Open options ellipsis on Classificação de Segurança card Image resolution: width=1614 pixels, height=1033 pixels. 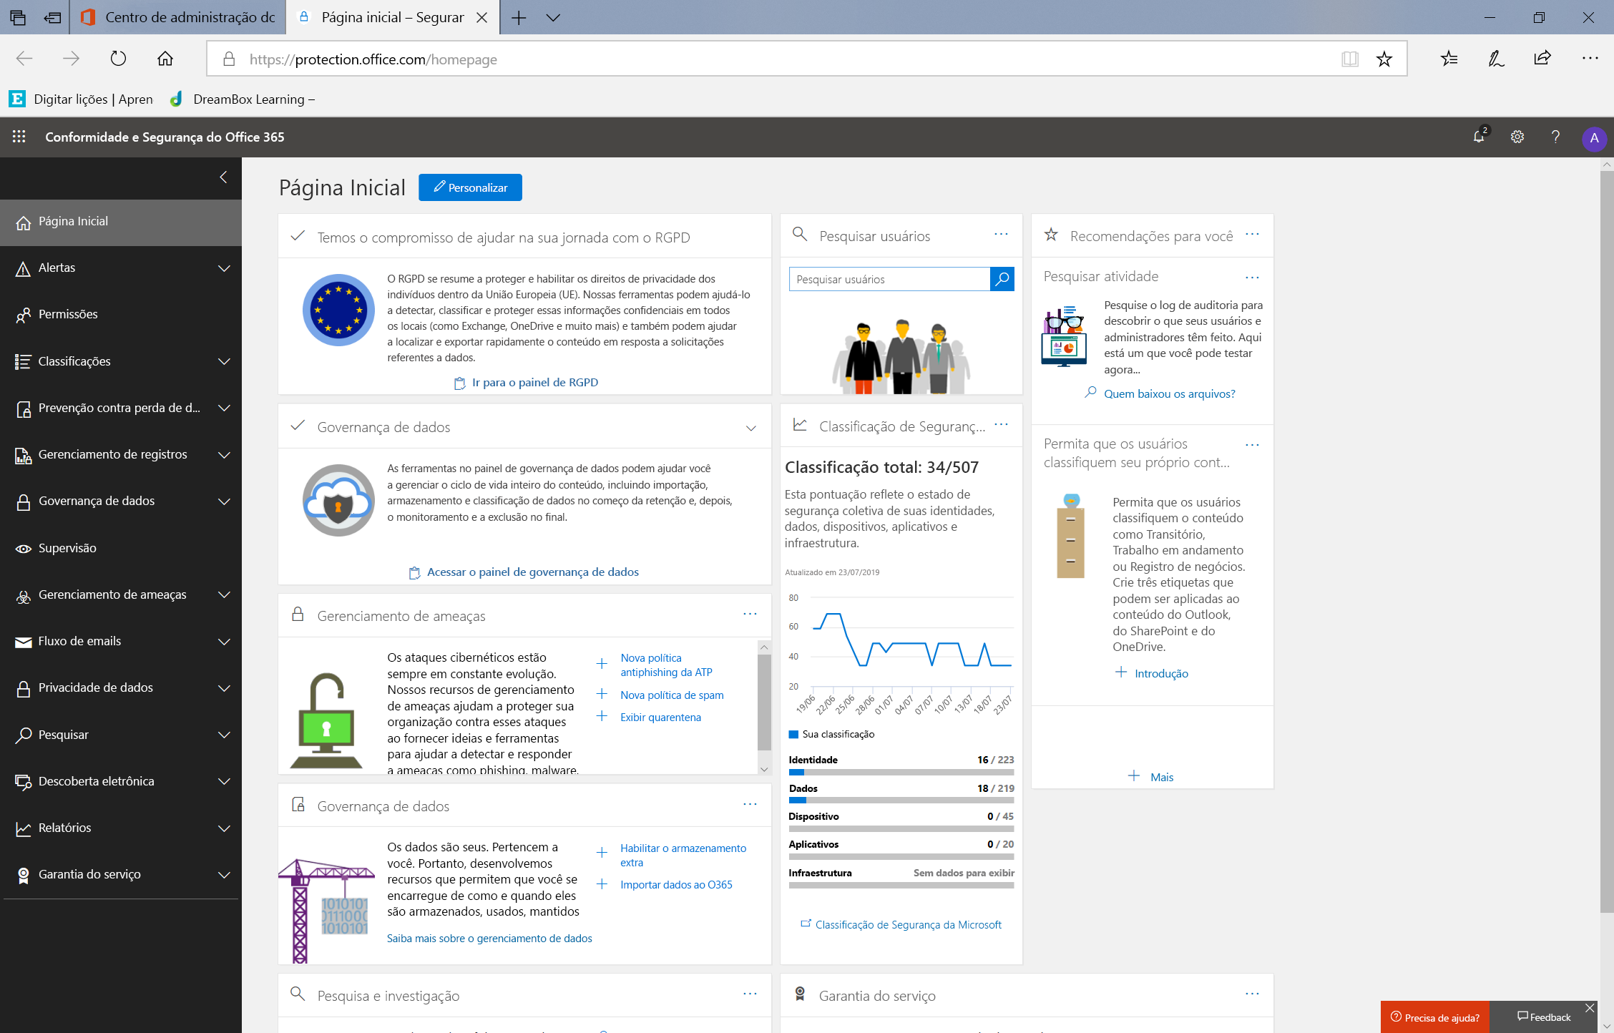(1001, 424)
